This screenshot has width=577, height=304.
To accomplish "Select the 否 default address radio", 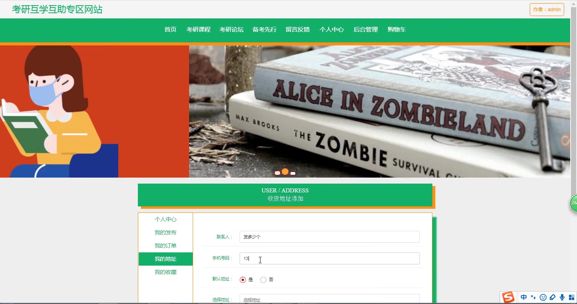I will click(263, 280).
